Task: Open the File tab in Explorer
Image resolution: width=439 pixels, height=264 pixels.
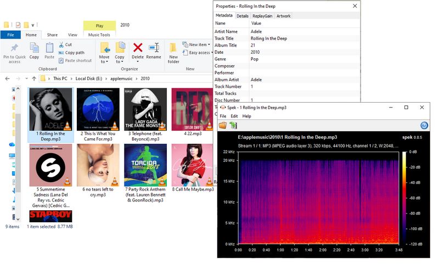Action: click(10, 35)
